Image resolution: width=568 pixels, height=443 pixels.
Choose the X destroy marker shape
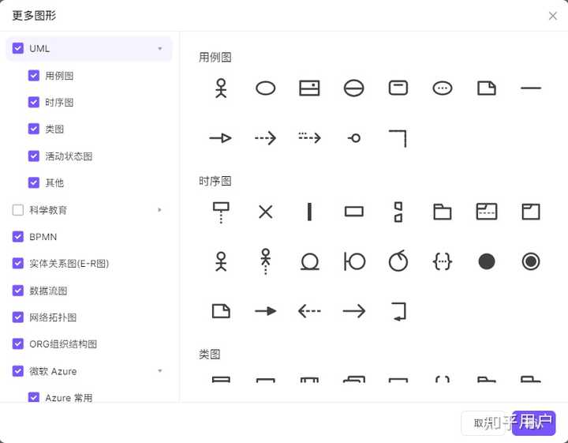(266, 212)
